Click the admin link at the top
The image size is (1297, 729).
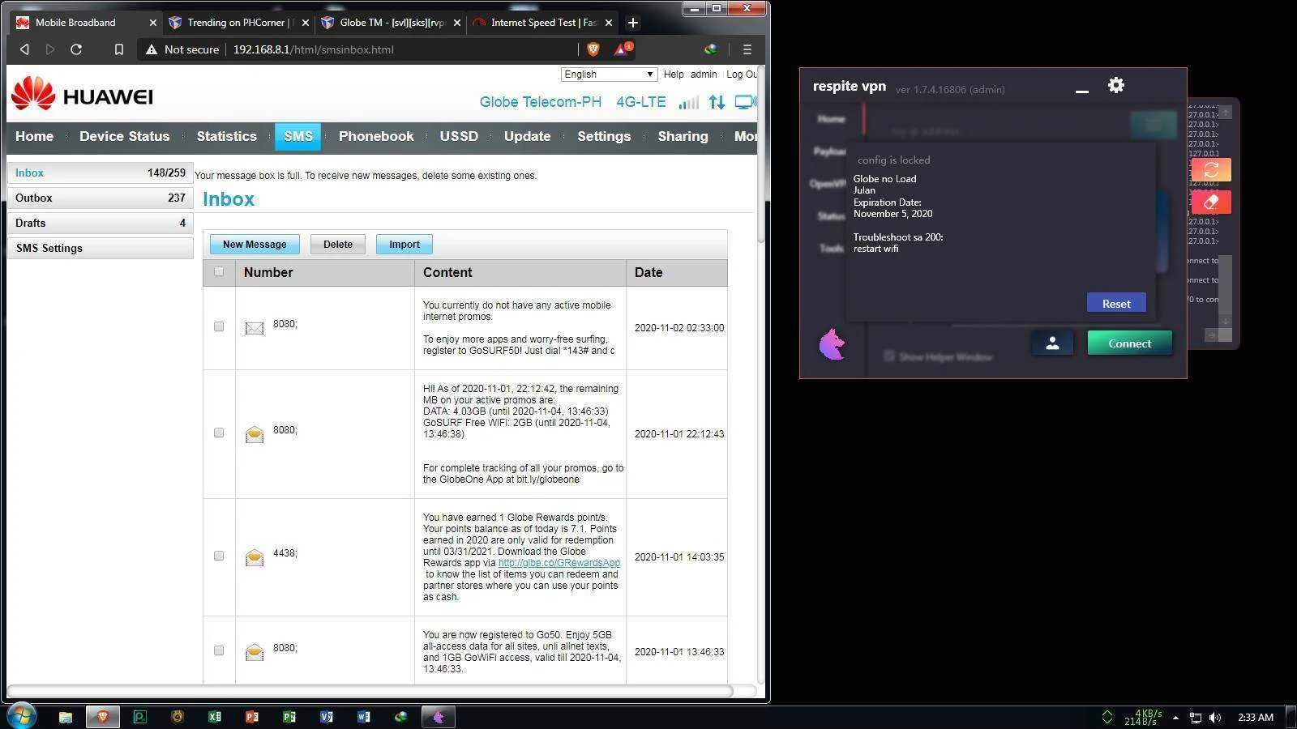[704, 75]
